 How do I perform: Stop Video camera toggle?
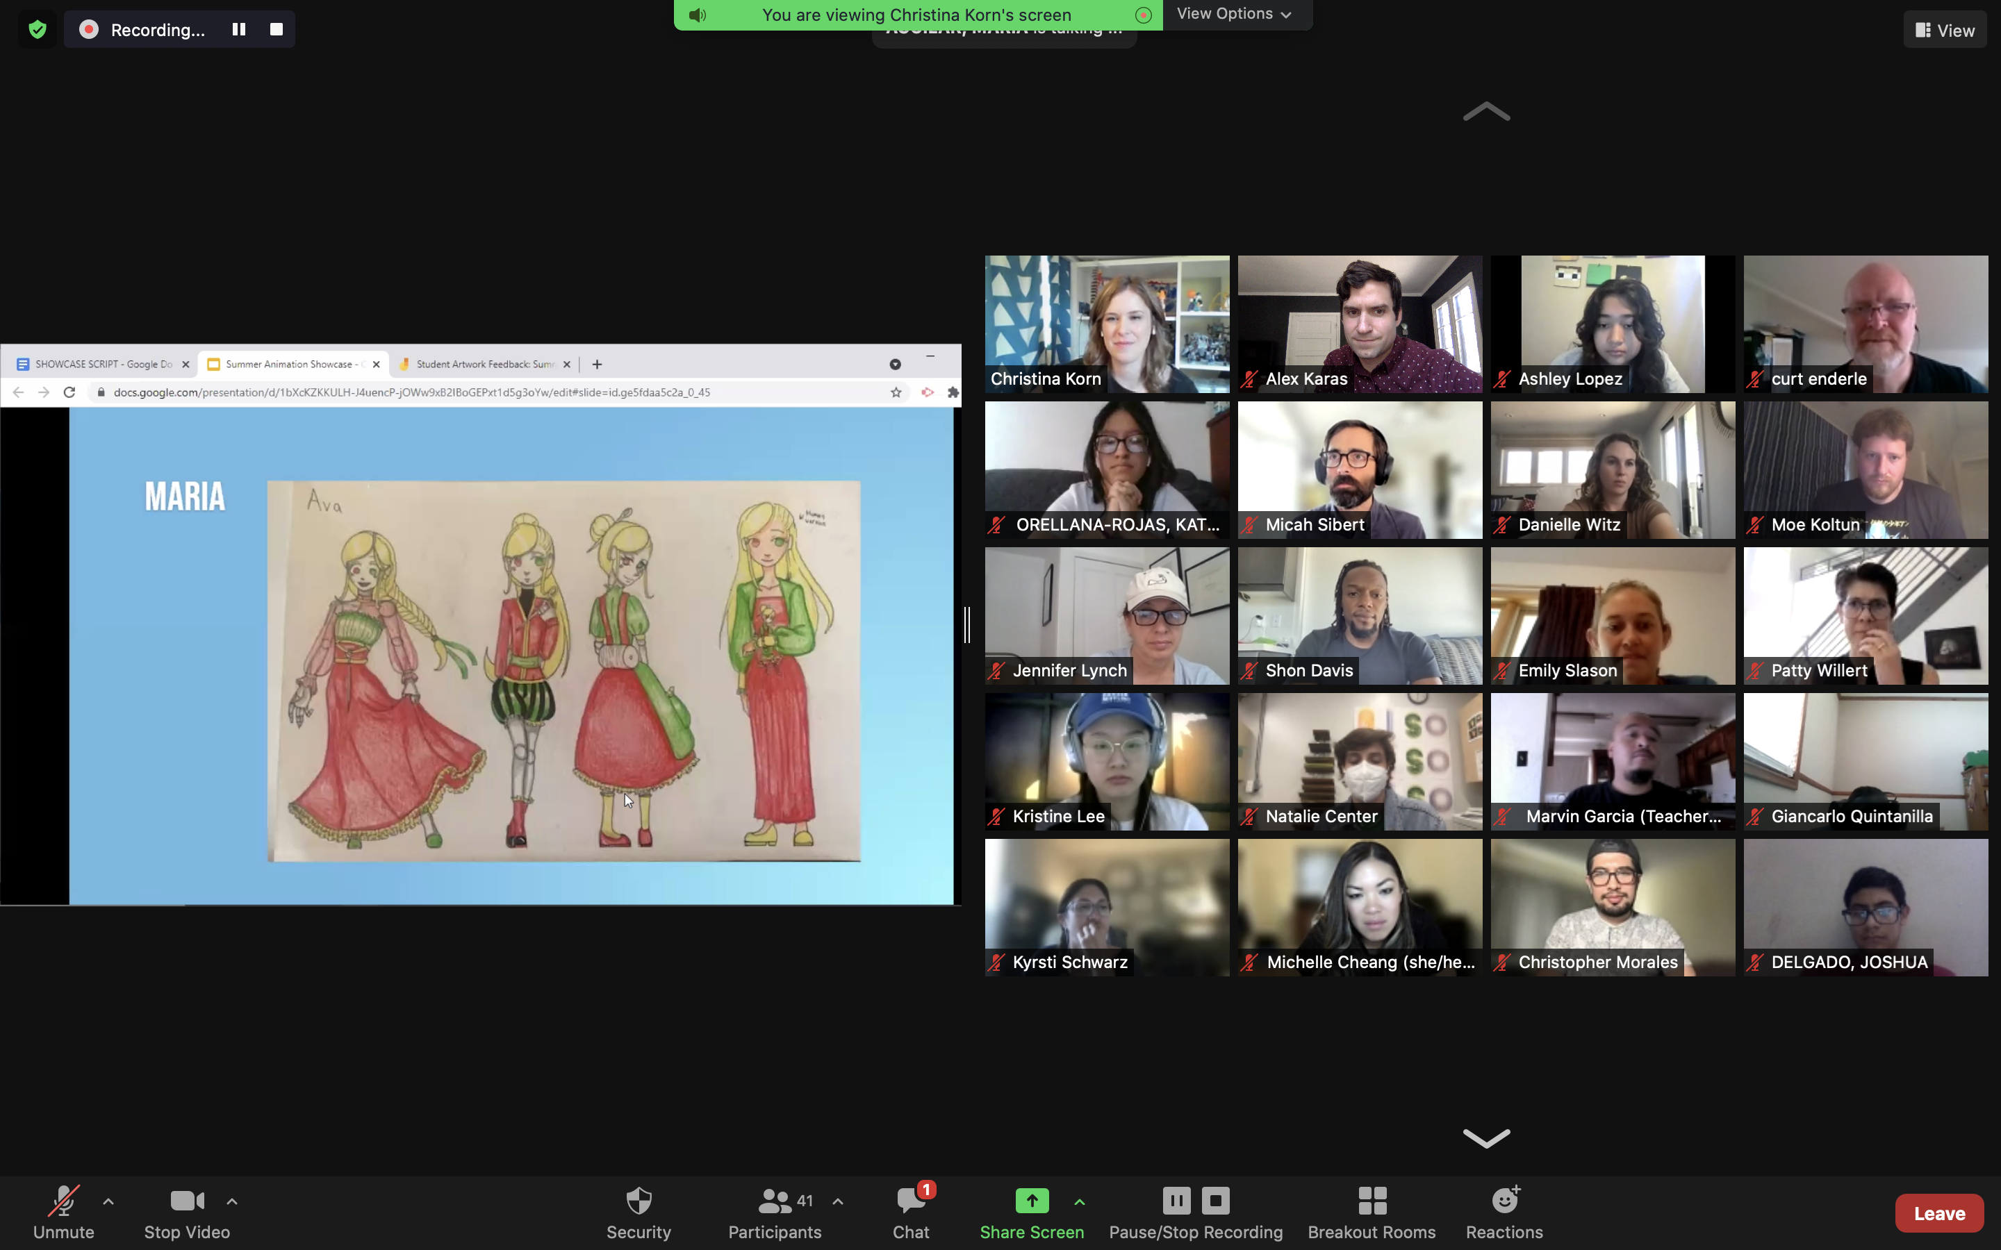(x=187, y=1212)
